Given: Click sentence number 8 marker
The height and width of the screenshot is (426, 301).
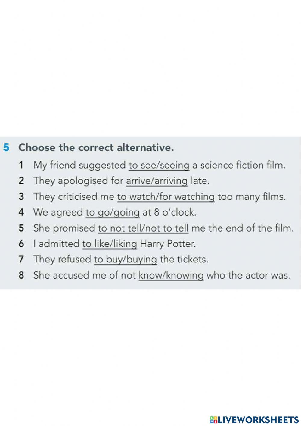Looking at the screenshot, I should point(21,275).
